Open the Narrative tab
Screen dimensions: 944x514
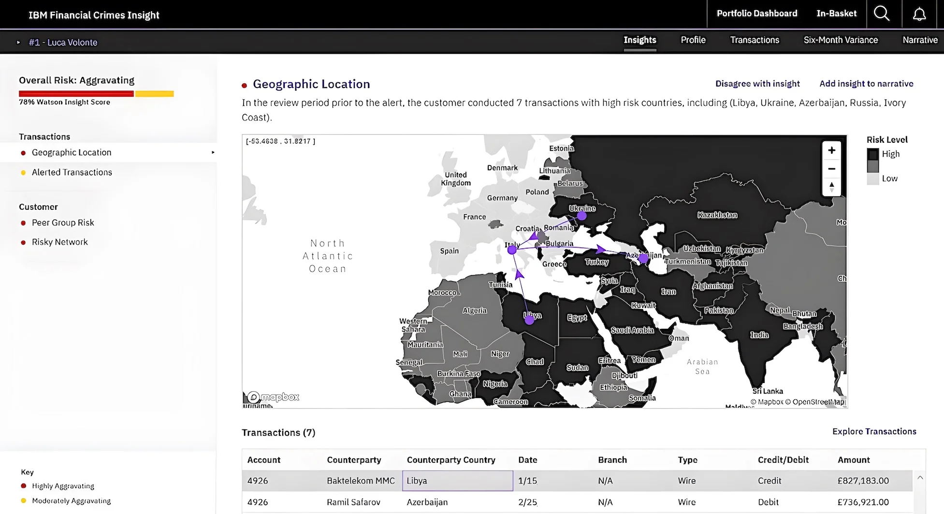(920, 40)
